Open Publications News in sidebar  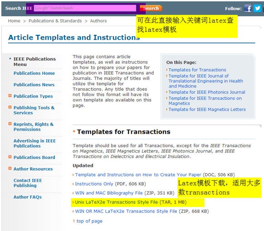(x=34, y=85)
